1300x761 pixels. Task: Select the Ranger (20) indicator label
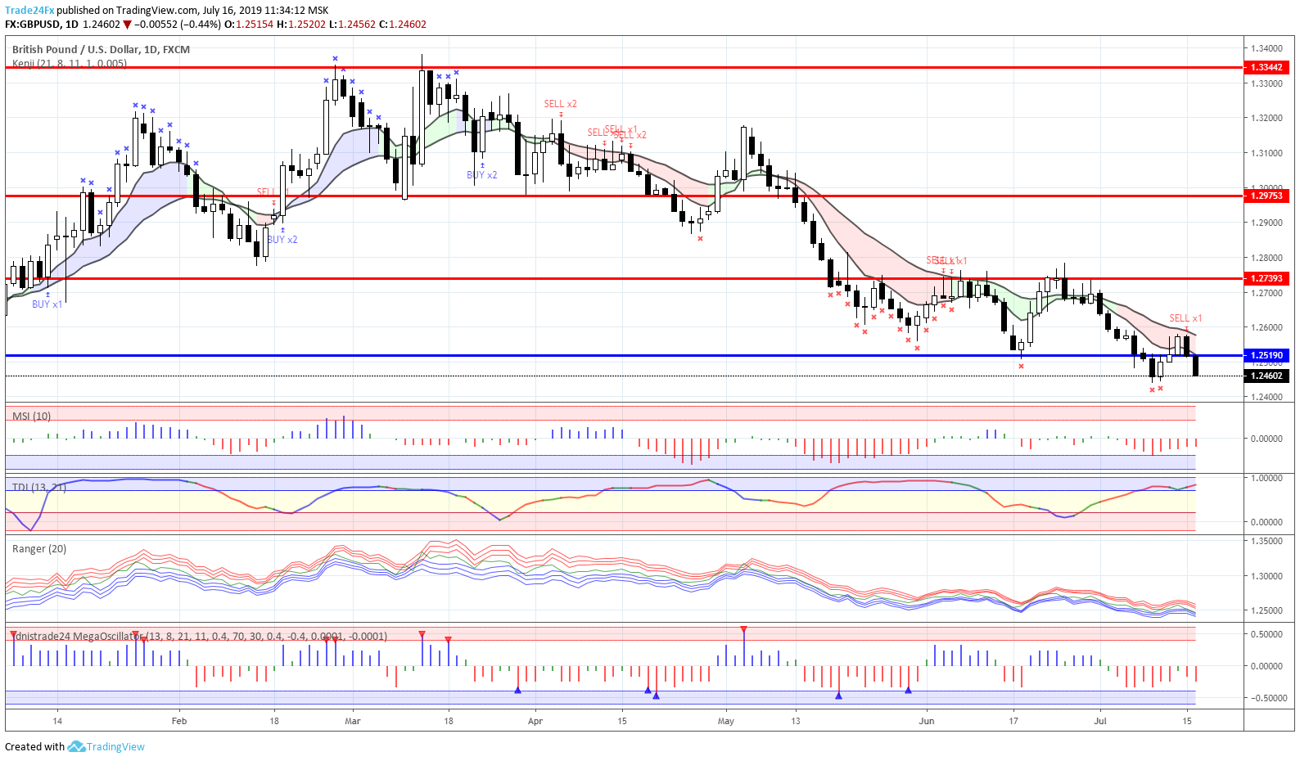point(39,549)
